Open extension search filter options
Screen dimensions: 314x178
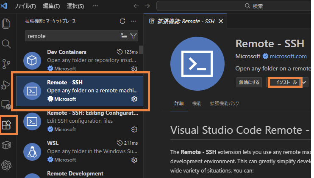[x=133, y=36]
